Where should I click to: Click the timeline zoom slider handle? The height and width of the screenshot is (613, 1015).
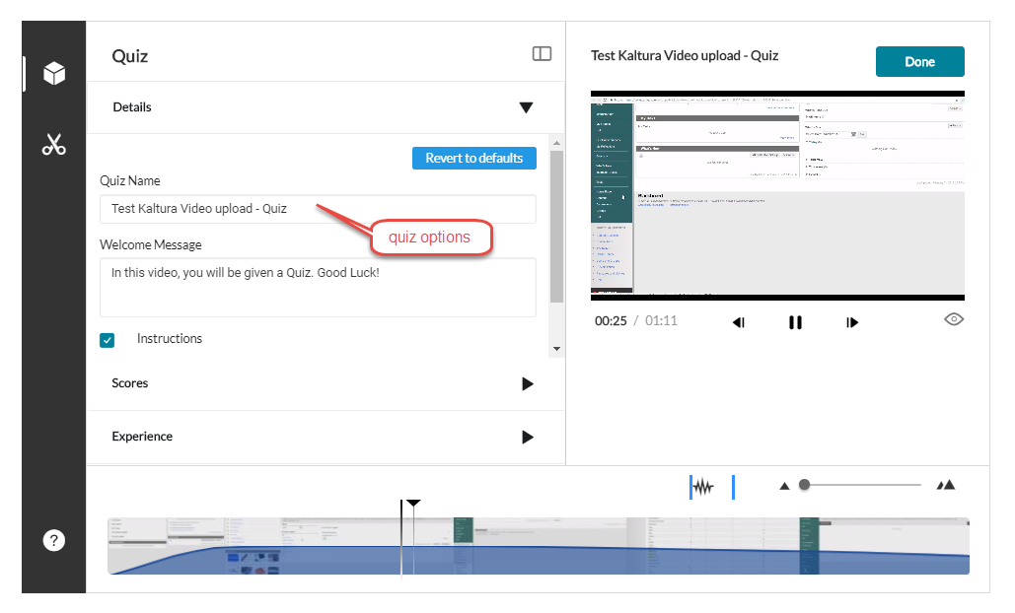tap(805, 485)
